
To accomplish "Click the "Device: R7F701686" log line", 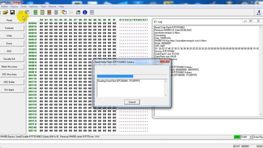I will (x=164, y=51).
